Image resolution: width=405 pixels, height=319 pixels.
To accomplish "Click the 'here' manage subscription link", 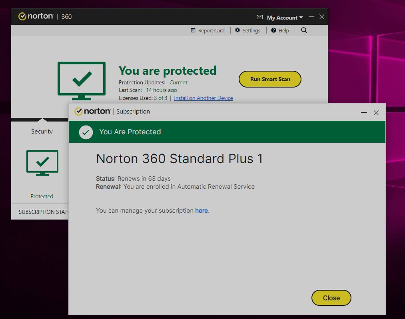I will click(202, 211).
